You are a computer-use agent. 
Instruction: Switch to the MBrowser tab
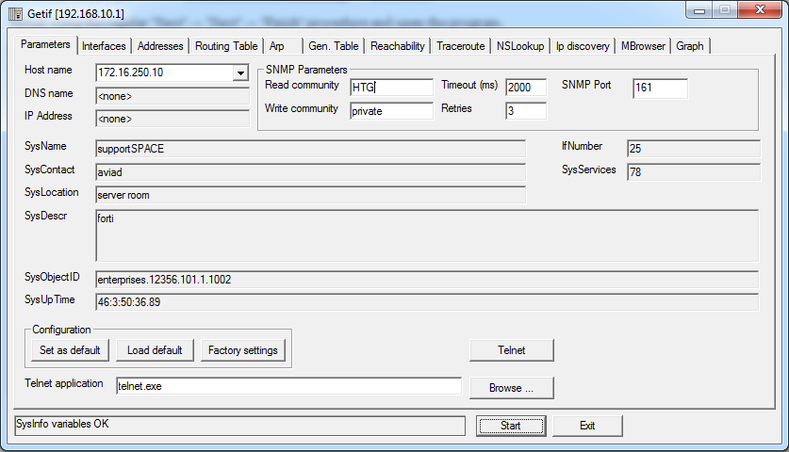click(643, 46)
